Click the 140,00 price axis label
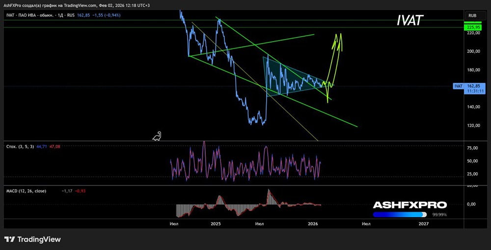 [x=473, y=107]
